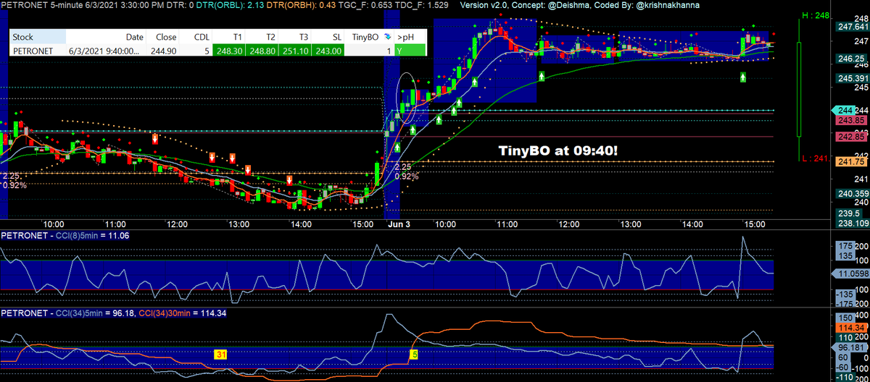Select the PETRONET row in table
Viewport: 870px width, 382px height.
pos(218,51)
